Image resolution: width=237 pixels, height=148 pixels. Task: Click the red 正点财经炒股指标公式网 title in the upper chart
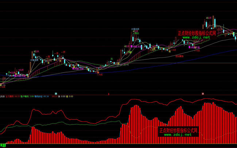[197, 33]
